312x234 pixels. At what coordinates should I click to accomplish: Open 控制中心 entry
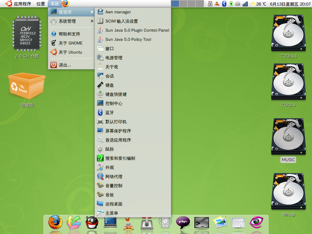[133, 104]
